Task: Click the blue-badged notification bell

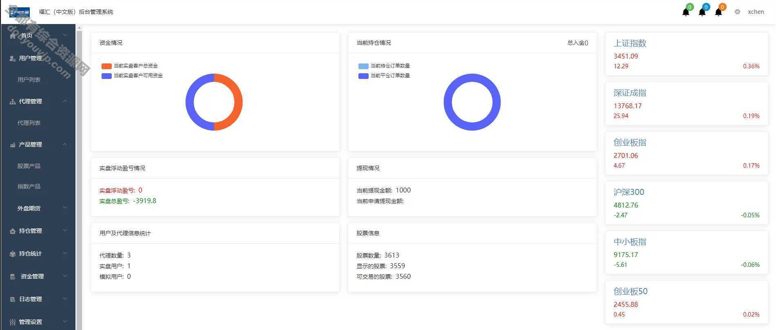Action: [702, 12]
